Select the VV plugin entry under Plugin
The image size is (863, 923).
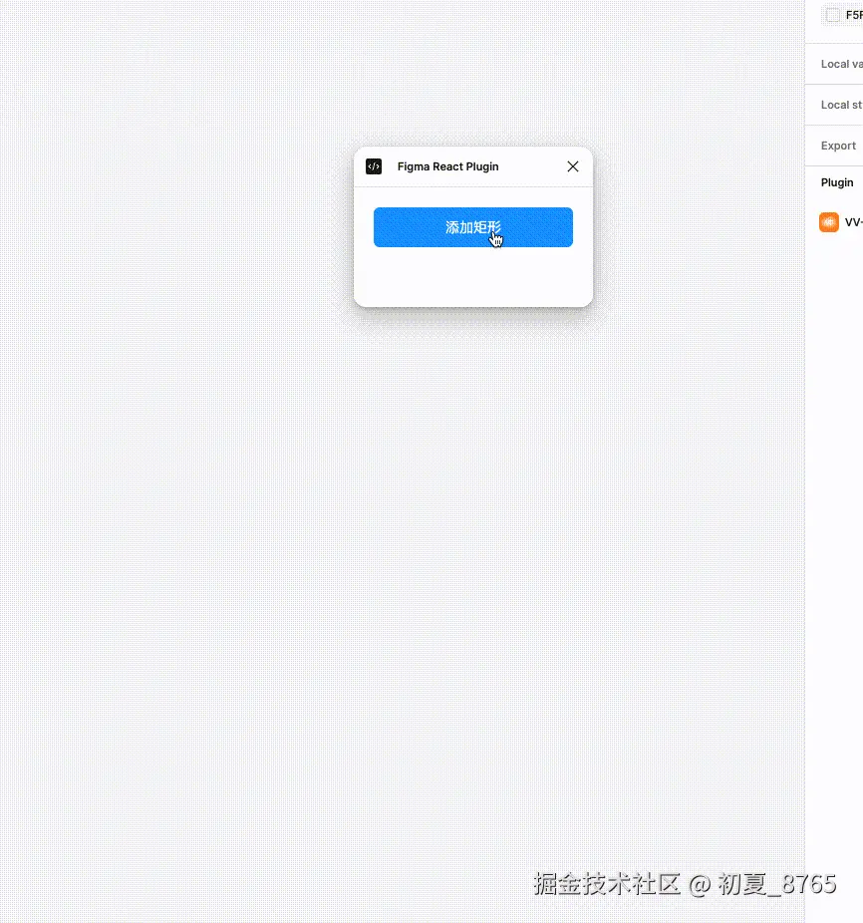point(842,222)
